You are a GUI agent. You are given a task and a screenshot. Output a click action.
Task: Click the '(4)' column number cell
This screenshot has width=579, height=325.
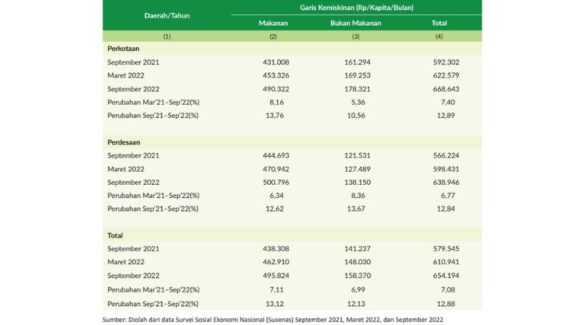pyautogui.click(x=439, y=37)
